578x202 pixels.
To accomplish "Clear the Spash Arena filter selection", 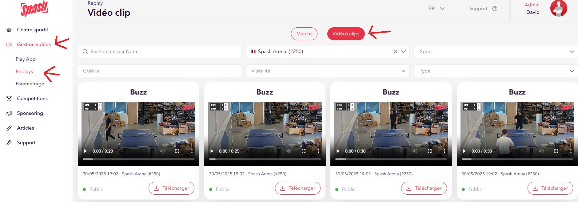I will [395, 52].
